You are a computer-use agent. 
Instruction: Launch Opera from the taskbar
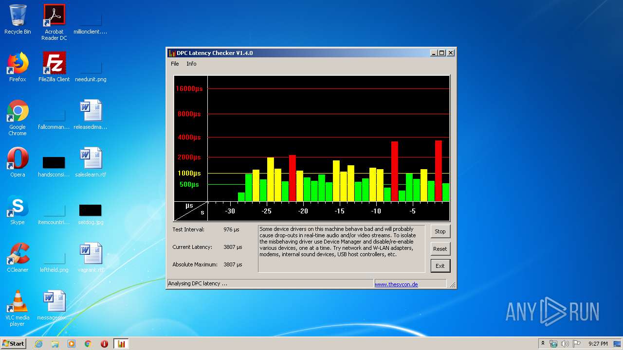point(104,344)
